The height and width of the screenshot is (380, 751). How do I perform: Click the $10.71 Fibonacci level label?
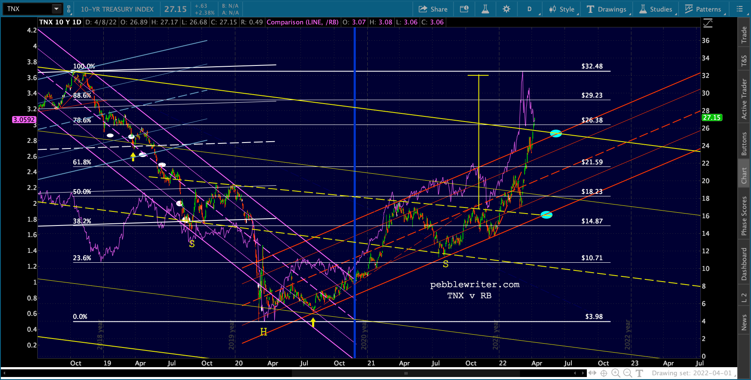coord(592,258)
